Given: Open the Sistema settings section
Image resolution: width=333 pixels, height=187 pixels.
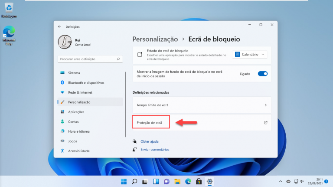Looking at the screenshot, I should coord(90,73).
